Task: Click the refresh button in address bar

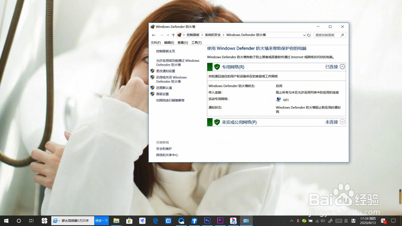Action: click(309, 35)
